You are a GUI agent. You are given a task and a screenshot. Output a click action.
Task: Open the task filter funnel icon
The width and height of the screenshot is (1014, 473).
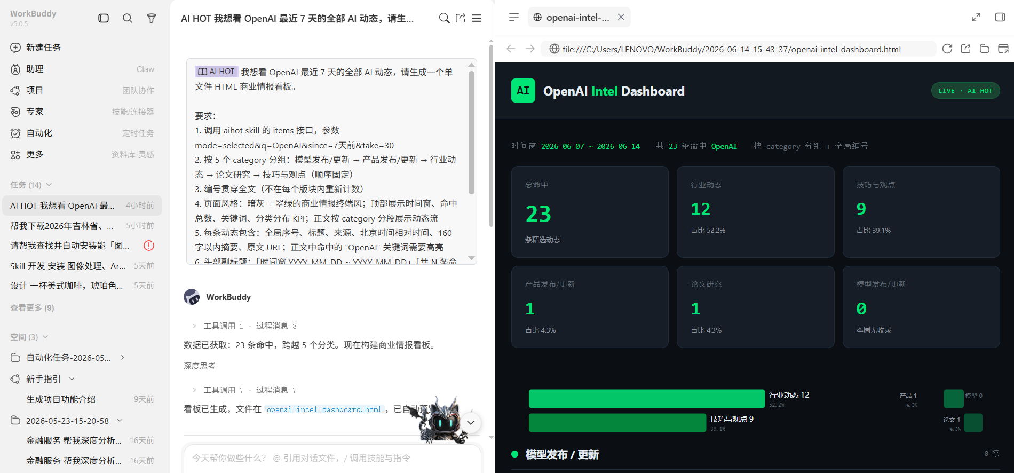[152, 18]
